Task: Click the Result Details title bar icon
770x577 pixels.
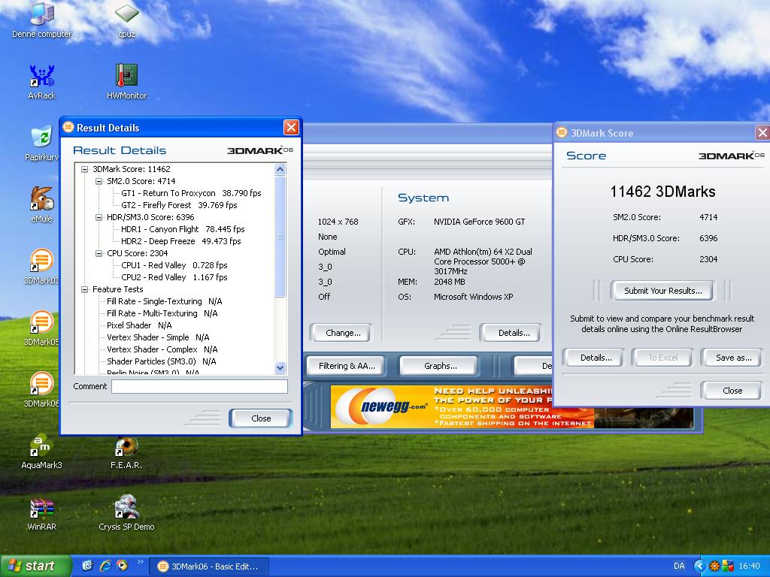Action: click(x=68, y=128)
